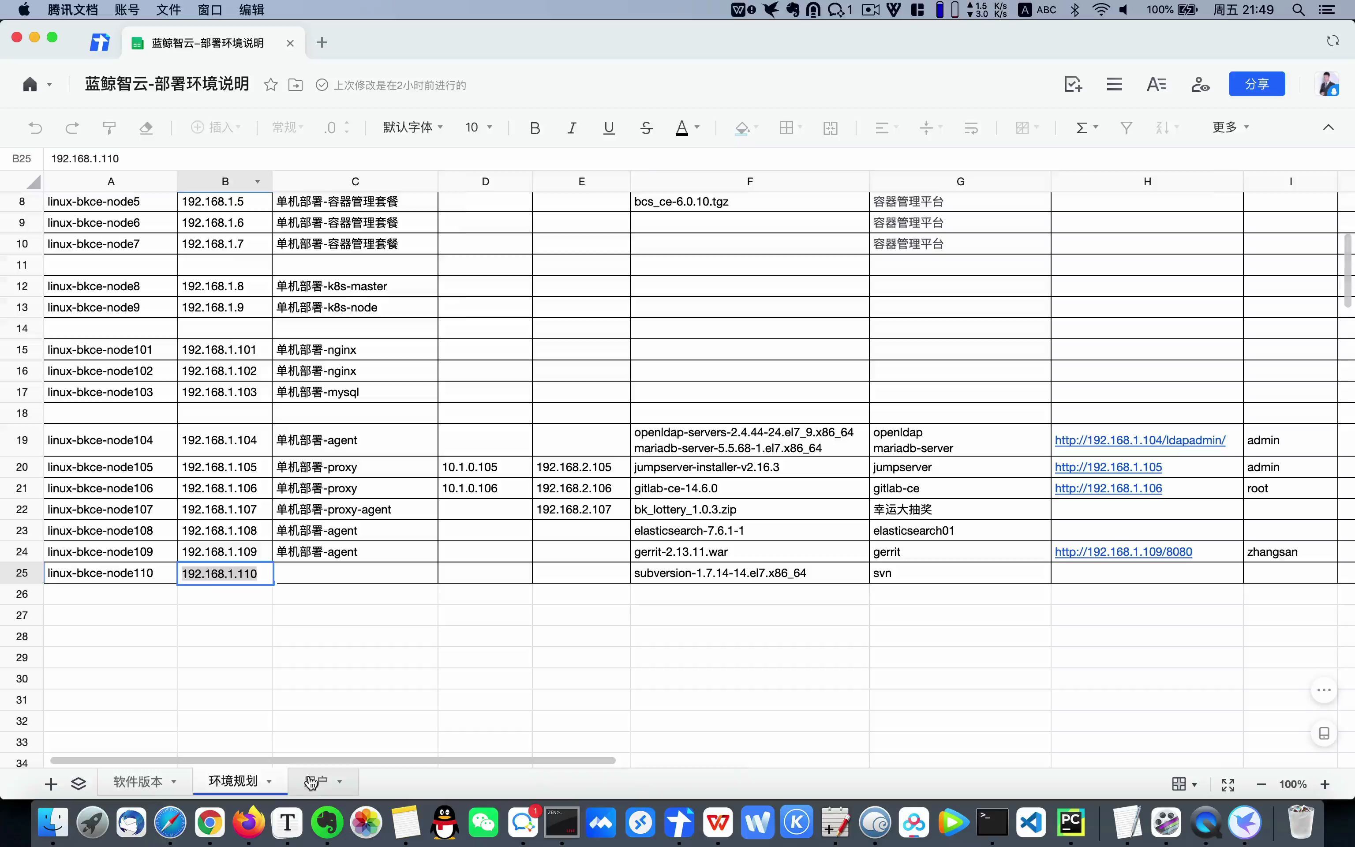Click the fill color bucket swatch

coord(742,128)
